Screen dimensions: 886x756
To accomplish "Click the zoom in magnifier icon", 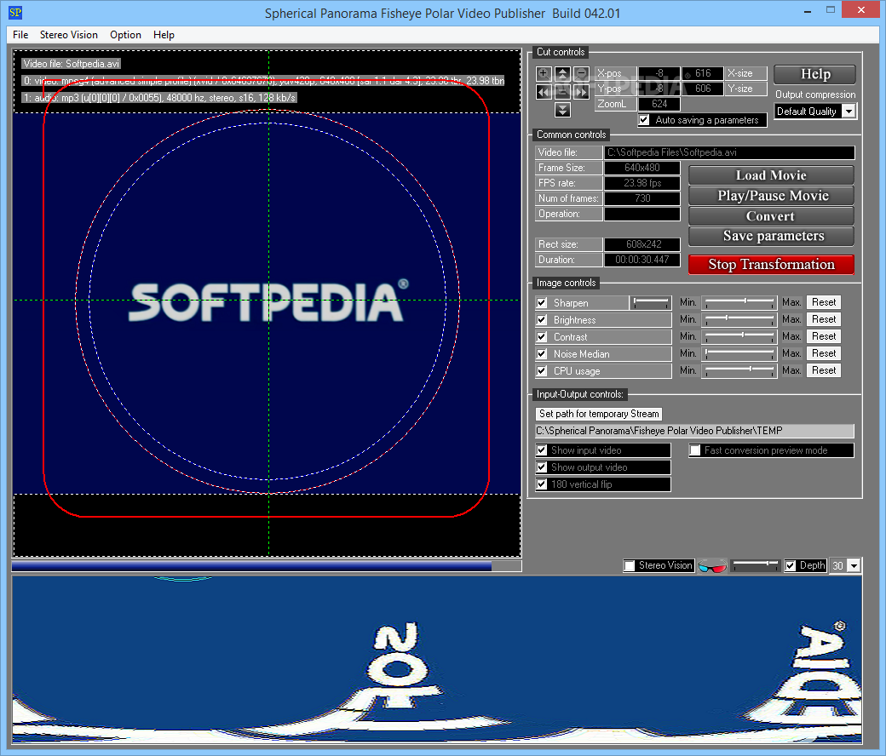I will 544,73.
